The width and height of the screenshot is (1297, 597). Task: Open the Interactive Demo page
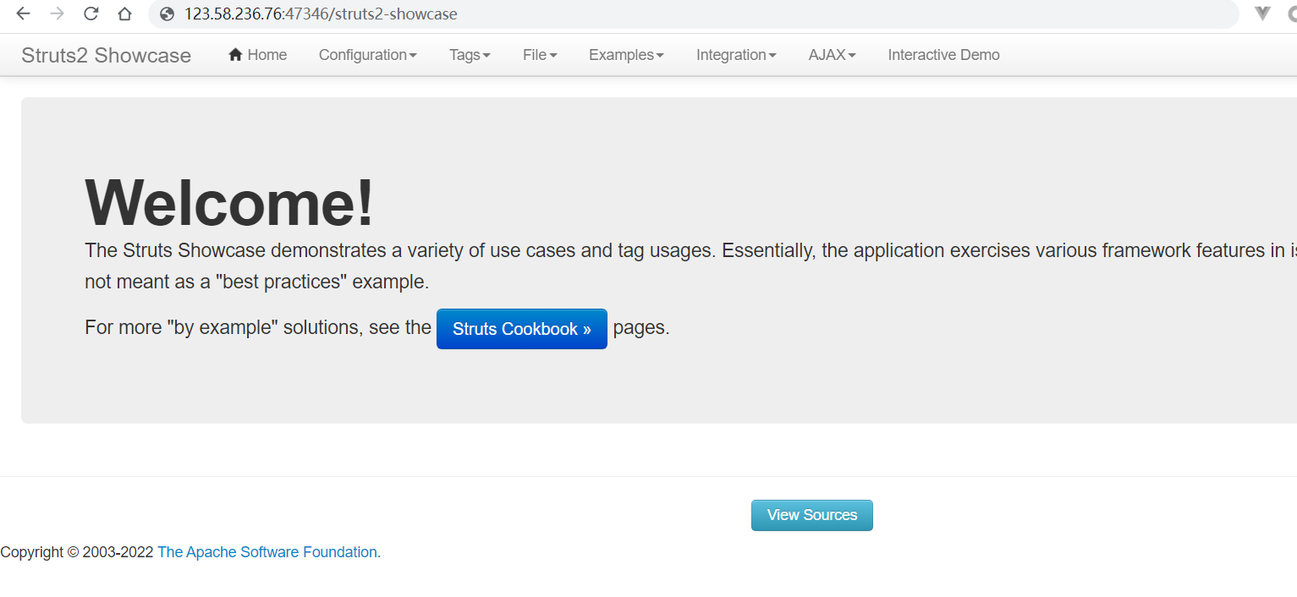click(x=943, y=55)
